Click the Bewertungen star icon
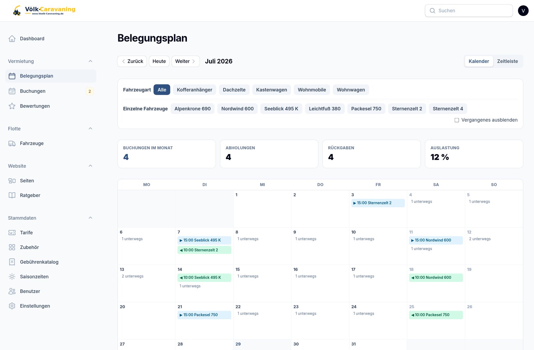The height and width of the screenshot is (350, 534). point(12,106)
